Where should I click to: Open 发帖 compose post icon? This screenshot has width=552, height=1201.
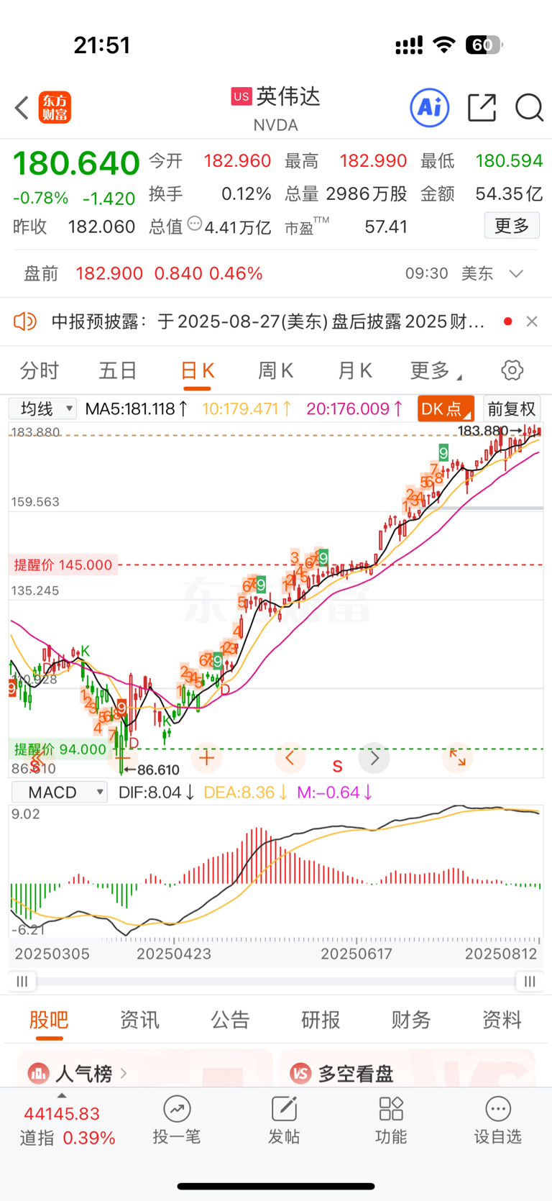point(284,1109)
